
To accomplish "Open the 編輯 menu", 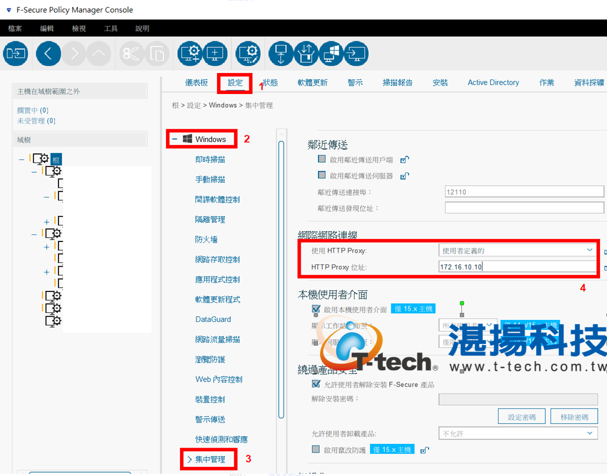I will (x=47, y=28).
